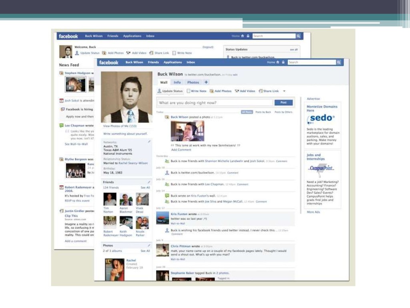
Task: Click the Search field in the front window header
Action: (x=312, y=62)
